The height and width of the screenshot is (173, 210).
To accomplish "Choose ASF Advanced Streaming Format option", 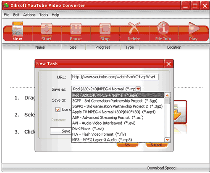I will [x=118, y=118].
